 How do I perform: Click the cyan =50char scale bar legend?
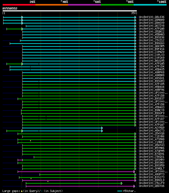[x=120, y=191]
